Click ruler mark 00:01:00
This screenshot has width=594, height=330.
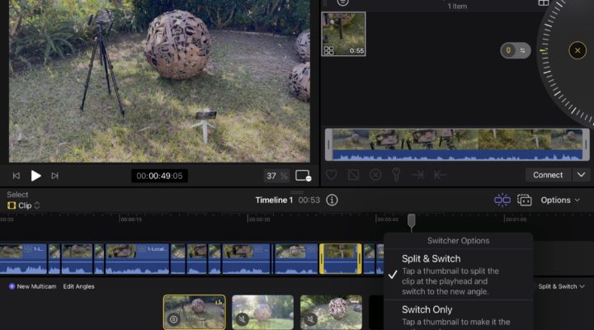click(x=516, y=219)
